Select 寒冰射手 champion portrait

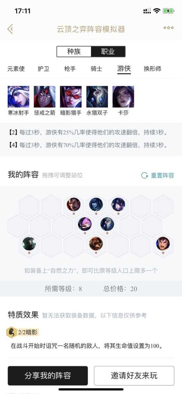click(18, 97)
